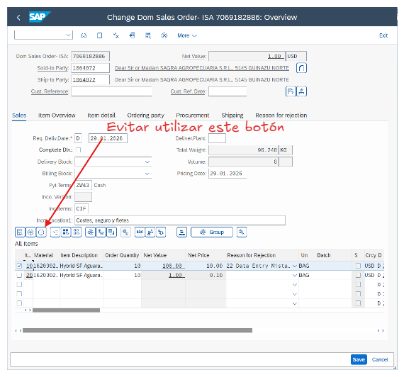Image resolution: width=404 pixels, height=377 pixels.
Task: Open the Shipping tab
Action: [232, 116]
